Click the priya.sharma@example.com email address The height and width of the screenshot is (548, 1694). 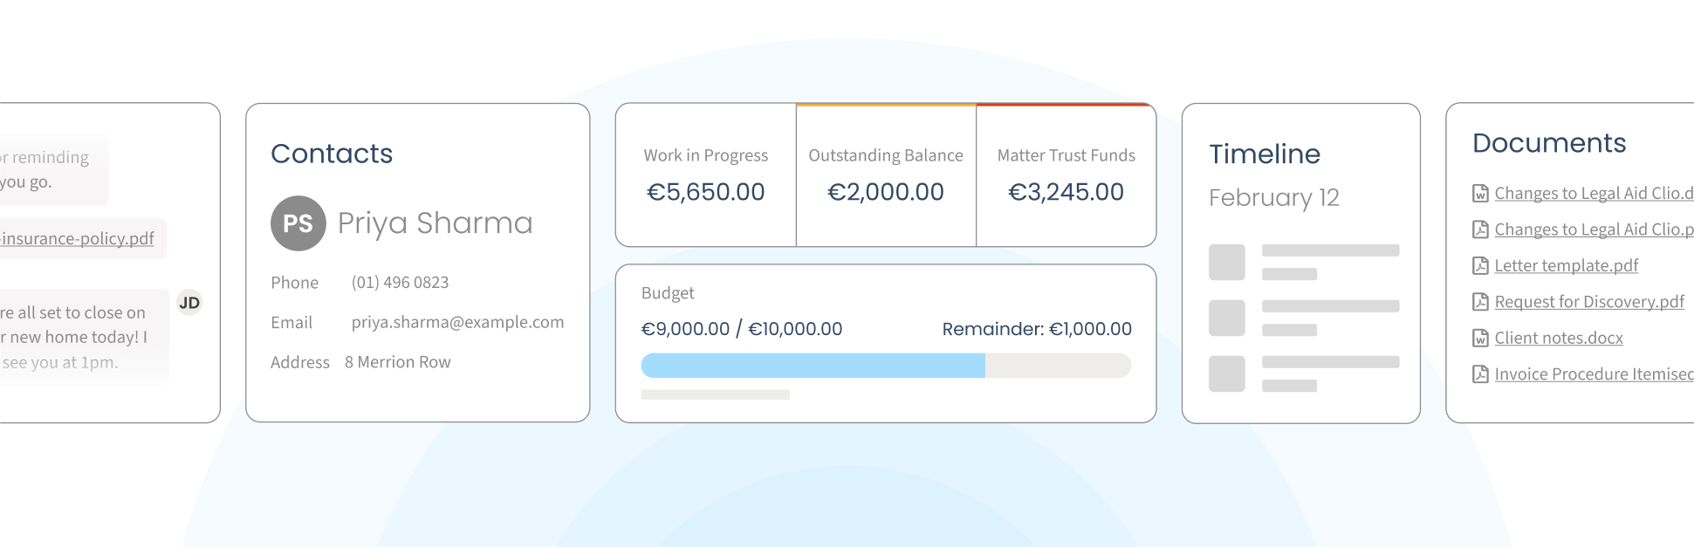(457, 322)
